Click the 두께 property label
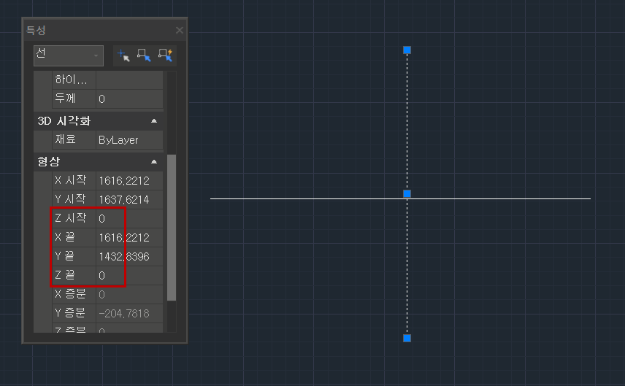 [66, 99]
